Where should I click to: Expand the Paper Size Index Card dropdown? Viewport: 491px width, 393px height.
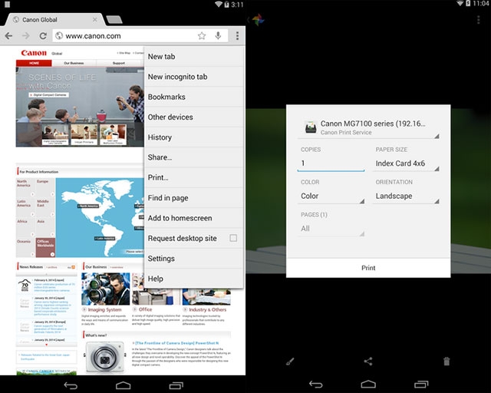pyautogui.click(x=406, y=163)
